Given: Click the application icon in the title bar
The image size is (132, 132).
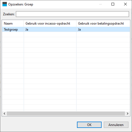Looking at the screenshot, I should [5, 4].
